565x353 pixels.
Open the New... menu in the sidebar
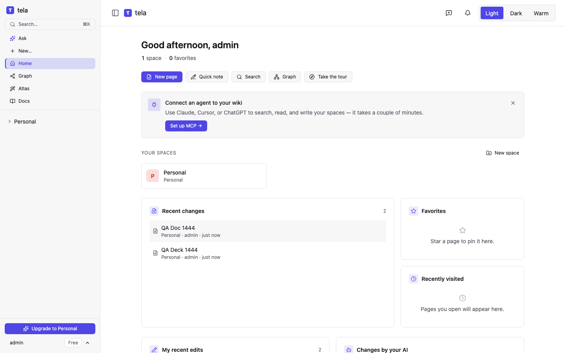[x=50, y=51]
